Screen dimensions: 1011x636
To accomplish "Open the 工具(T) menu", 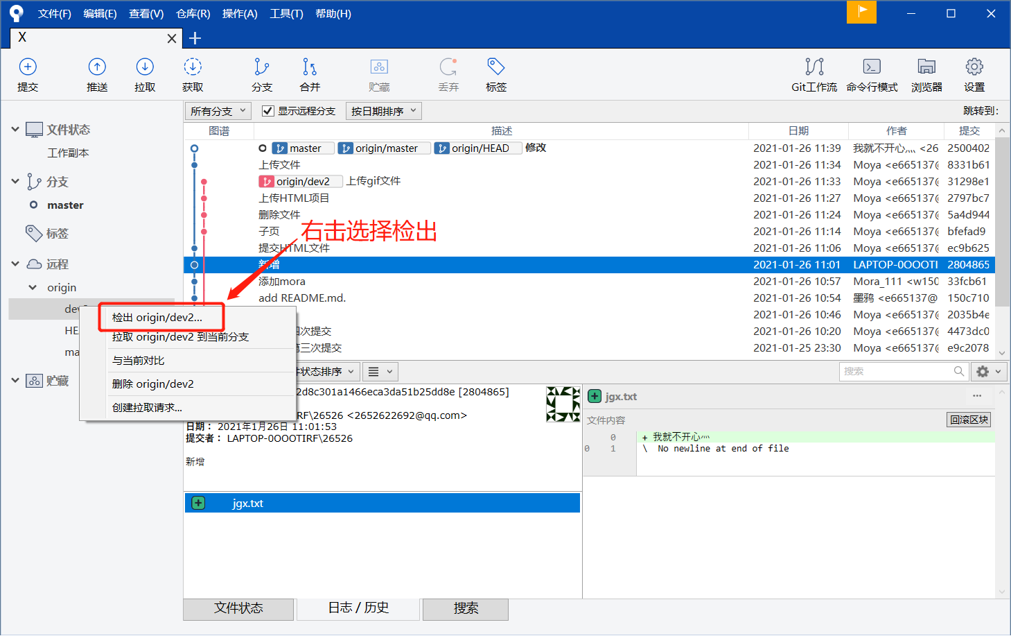I will point(286,13).
